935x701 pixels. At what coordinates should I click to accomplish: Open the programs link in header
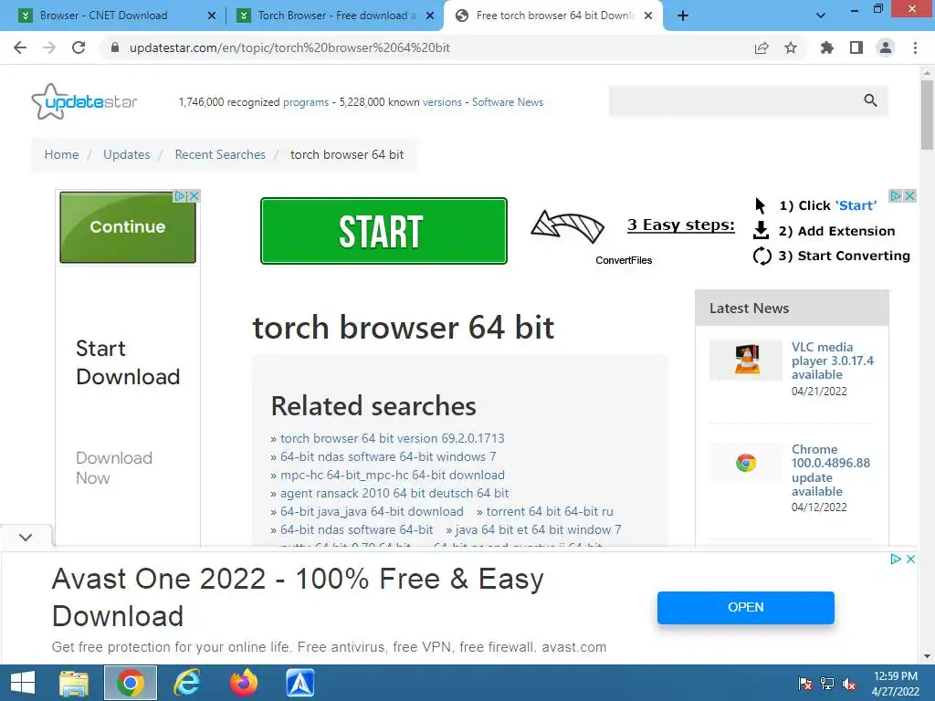coord(305,102)
